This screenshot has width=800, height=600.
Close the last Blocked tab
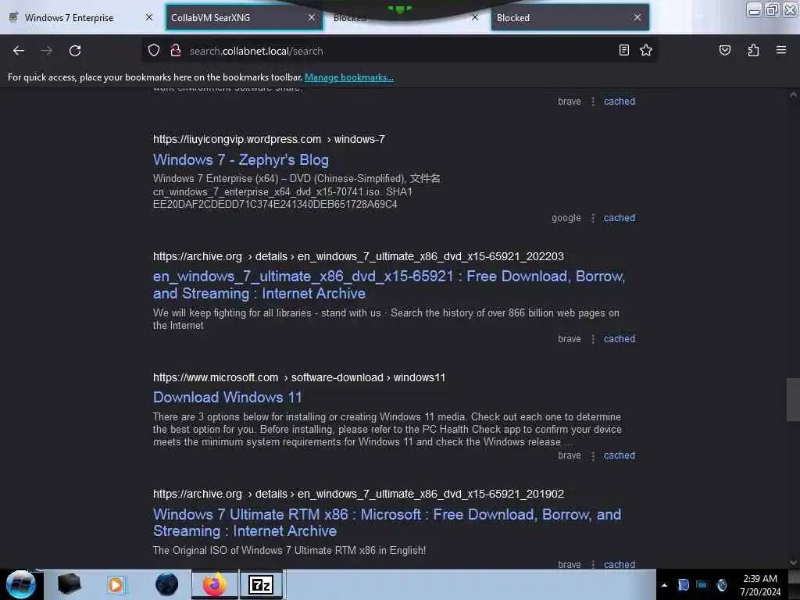tap(637, 17)
